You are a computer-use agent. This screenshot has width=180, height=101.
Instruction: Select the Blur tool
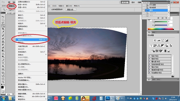point(3,53)
